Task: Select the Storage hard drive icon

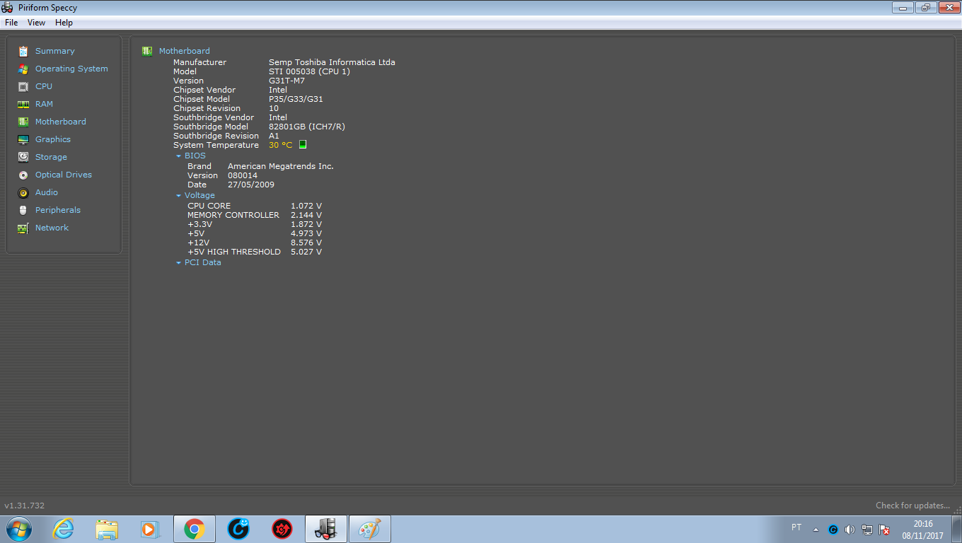Action: [x=23, y=157]
